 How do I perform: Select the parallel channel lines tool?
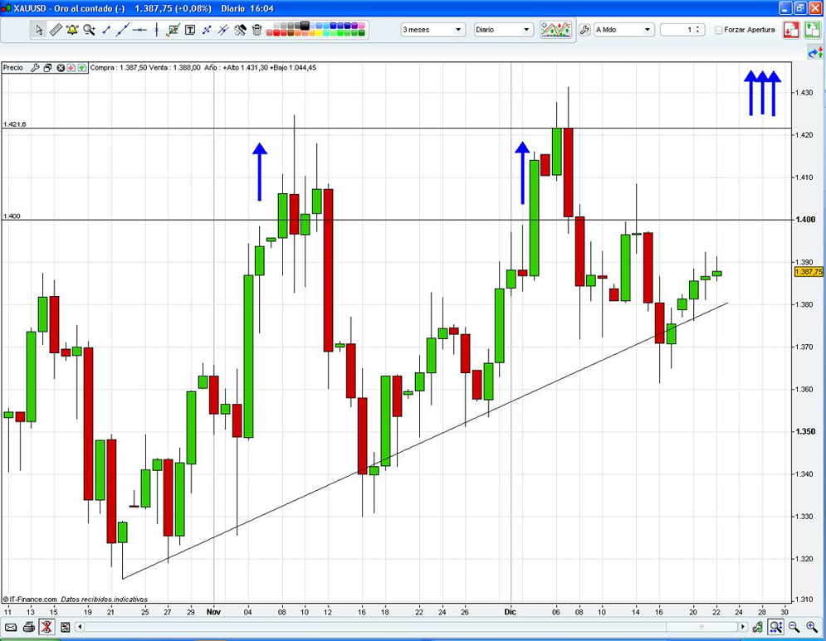pyautogui.click(x=223, y=30)
